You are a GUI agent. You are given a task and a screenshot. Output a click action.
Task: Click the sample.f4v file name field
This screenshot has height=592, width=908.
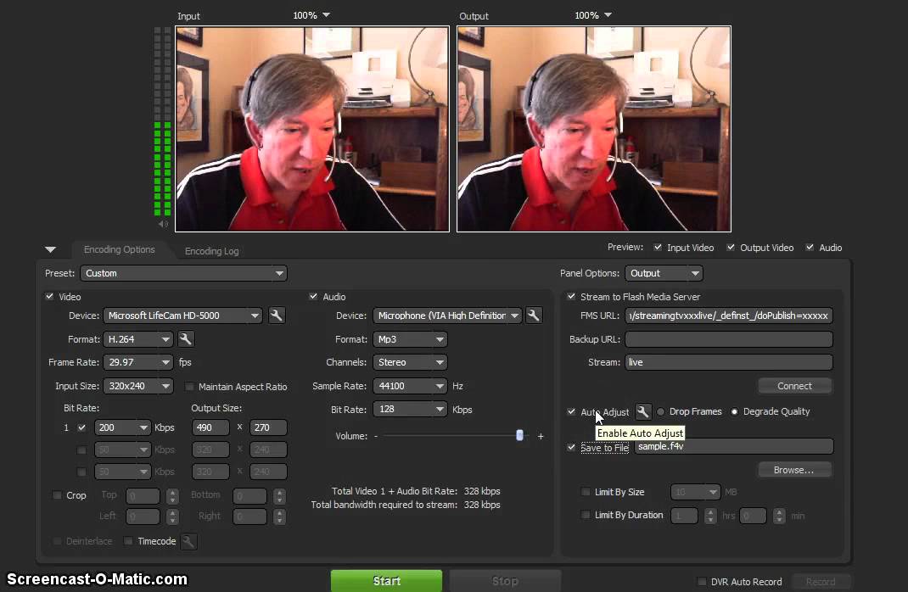734,446
